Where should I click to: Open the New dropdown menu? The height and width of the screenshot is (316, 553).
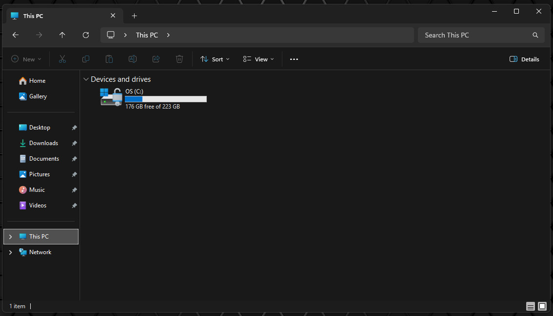(26, 59)
